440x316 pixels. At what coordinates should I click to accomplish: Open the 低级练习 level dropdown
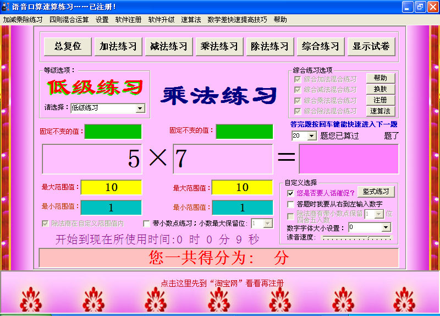(140, 108)
